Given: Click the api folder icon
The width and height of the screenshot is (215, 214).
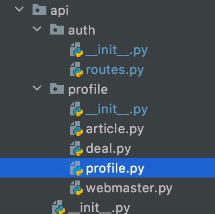Looking at the screenshot, I should click(x=39, y=9).
